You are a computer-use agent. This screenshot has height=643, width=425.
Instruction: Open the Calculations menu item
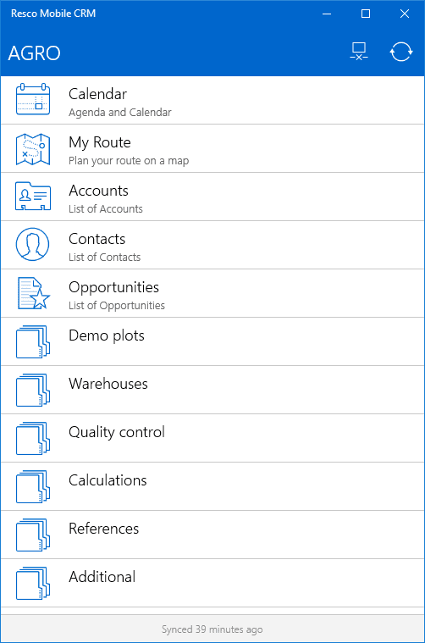(212, 486)
